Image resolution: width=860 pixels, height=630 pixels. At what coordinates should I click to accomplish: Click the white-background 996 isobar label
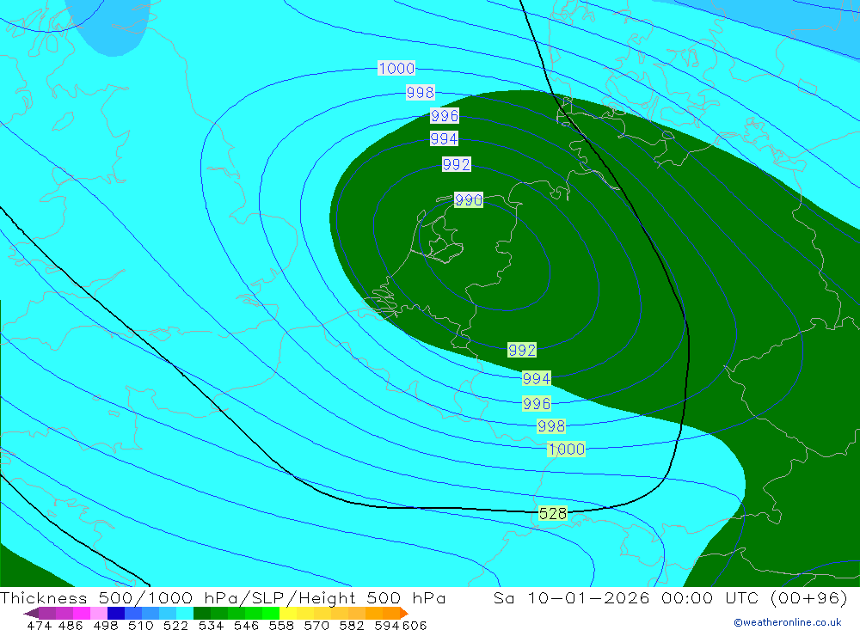[445, 116]
